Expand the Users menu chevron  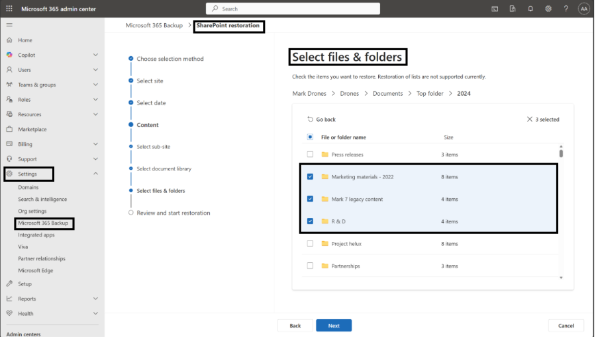tap(95, 70)
